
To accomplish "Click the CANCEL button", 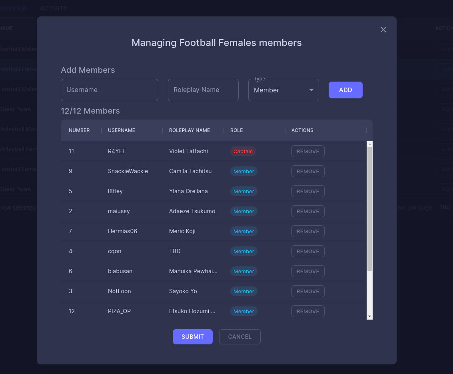I will (239, 337).
